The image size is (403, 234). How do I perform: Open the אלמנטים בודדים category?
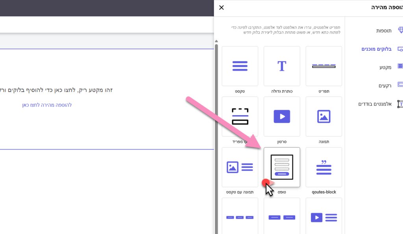click(375, 104)
